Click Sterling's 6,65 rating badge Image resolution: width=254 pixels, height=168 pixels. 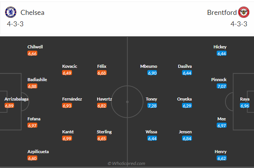click(102, 138)
